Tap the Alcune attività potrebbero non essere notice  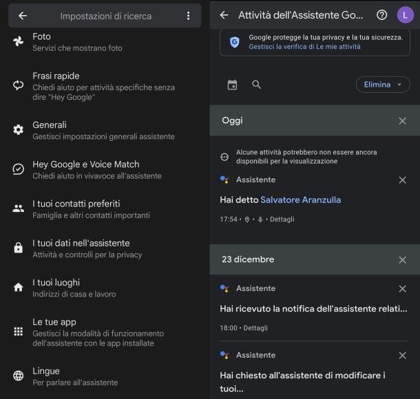[x=306, y=157]
